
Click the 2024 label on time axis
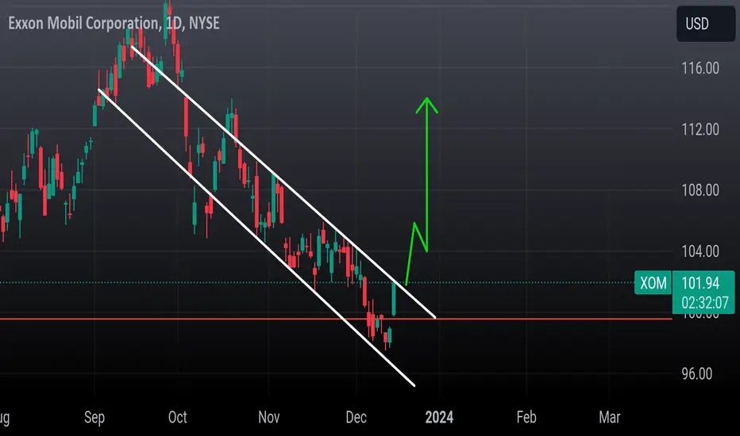[x=439, y=417]
